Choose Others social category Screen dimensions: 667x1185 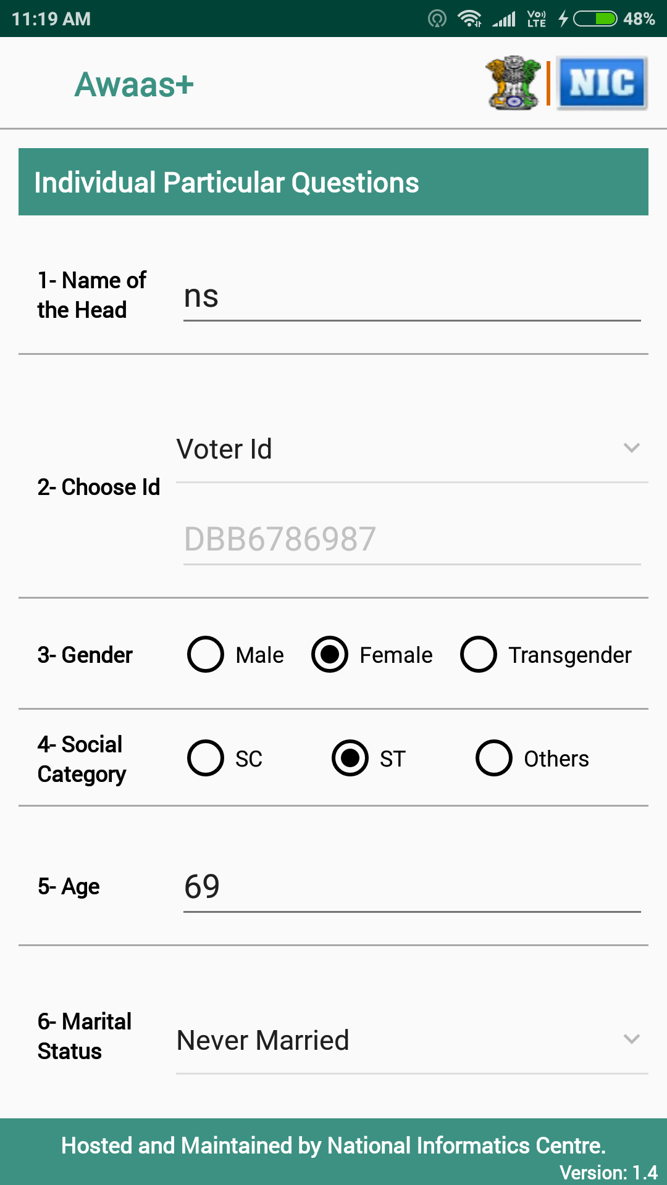pyautogui.click(x=494, y=758)
